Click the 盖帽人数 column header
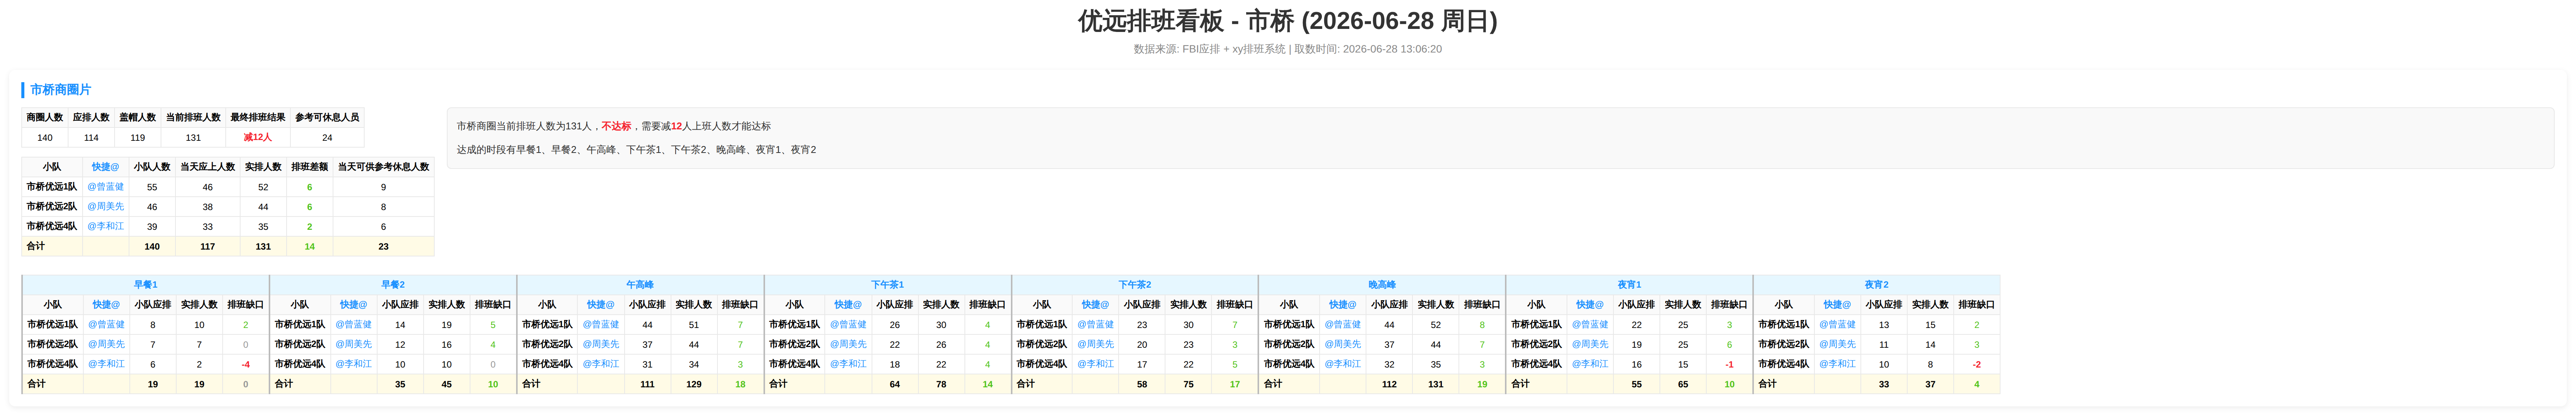This screenshot has width=2576, height=417. click(x=138, y=118)
